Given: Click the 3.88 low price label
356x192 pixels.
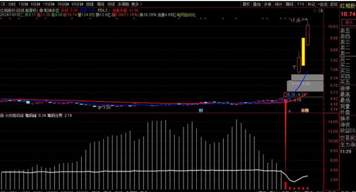Looking at the screenshot, I should click(x=106, y=107).
